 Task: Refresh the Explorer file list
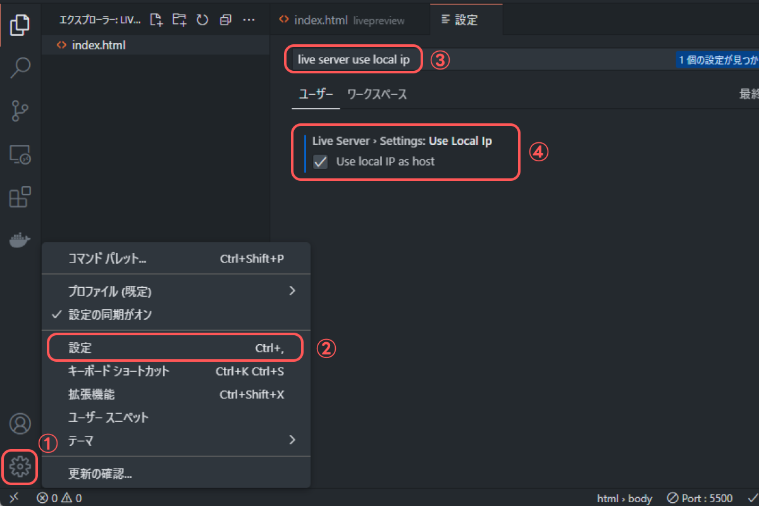[202, 20]
